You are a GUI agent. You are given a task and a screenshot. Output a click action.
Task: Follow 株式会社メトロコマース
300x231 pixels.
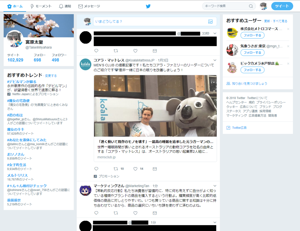(x=252, y=35)
